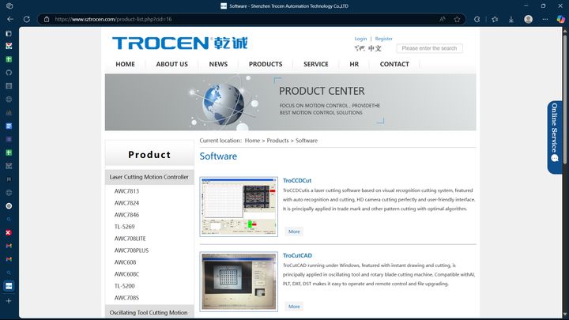This screenshot has height=320, width=569.
Task: Open the tab actions menu icon
Action: tap(9, 34)
